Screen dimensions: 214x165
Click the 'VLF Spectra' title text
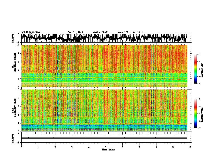click(31, 32)
